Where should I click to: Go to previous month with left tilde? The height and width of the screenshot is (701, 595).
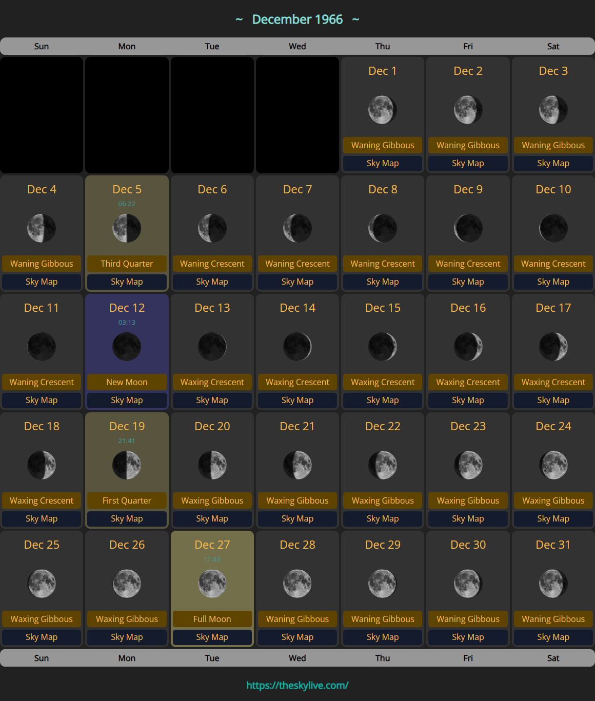click(x=239, y=19)
